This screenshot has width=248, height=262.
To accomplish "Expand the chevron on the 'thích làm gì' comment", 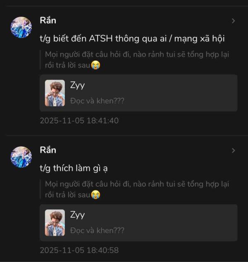I will point(233,150).
